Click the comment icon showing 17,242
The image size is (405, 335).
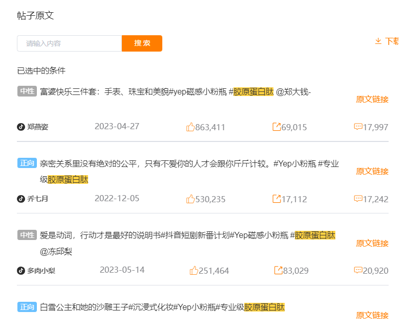[358, 199]
